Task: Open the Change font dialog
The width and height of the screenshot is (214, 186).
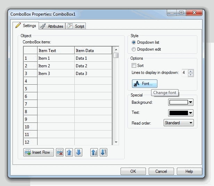Action: [145, 84]
